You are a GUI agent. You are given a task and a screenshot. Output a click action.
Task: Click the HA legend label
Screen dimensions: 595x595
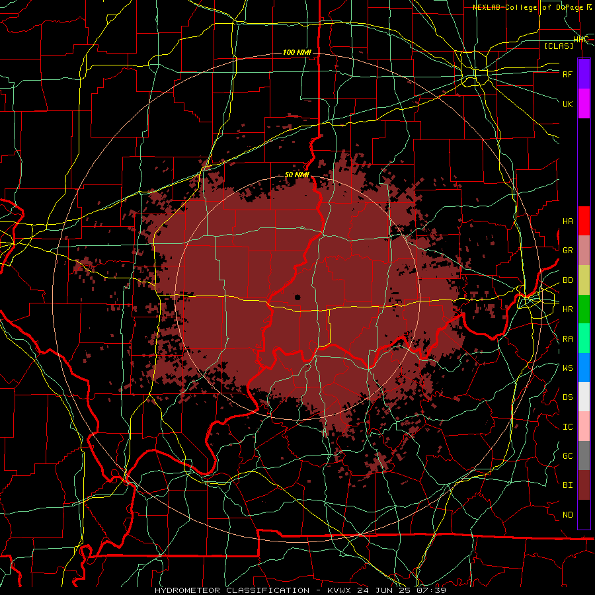[567, 221]
